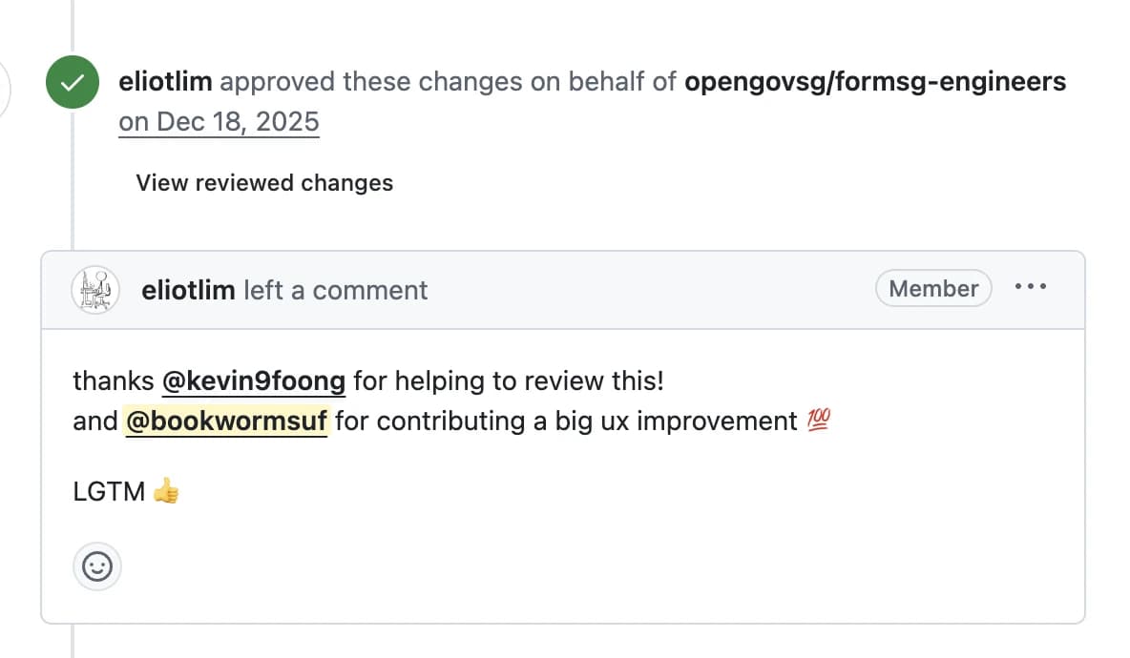Click the LGTM comment text area
Screen dimensions: 1130x658
coord(112,490)
